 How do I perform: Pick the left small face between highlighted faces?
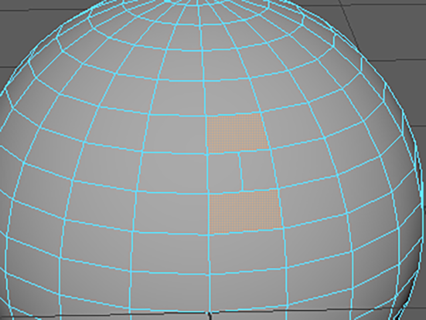pos(225,173)
